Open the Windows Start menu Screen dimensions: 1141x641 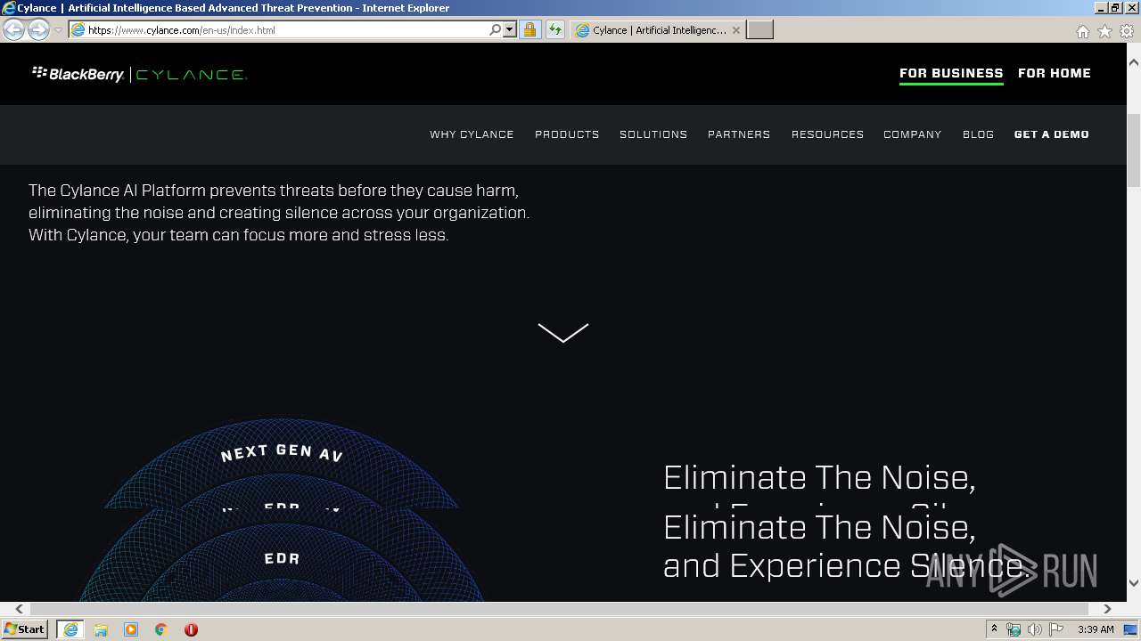coord(25,629)
